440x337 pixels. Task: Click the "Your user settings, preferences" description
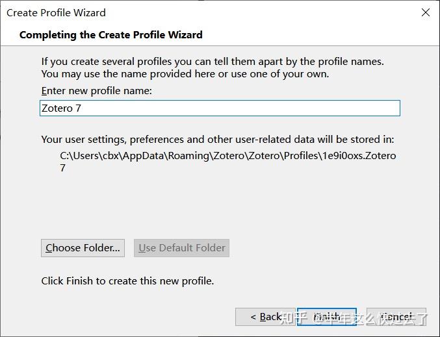coord(218,140)
